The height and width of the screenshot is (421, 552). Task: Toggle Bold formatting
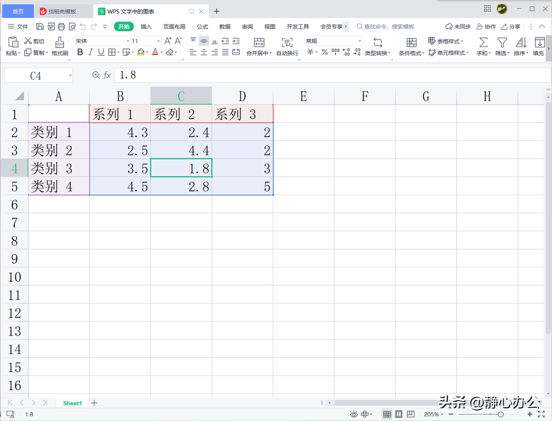(x=80, y=52)
